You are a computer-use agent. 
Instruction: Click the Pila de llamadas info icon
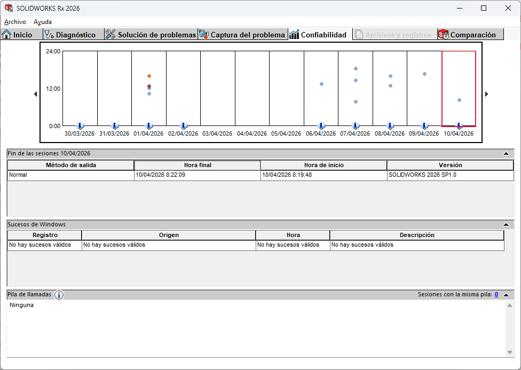tap(59, 295)
